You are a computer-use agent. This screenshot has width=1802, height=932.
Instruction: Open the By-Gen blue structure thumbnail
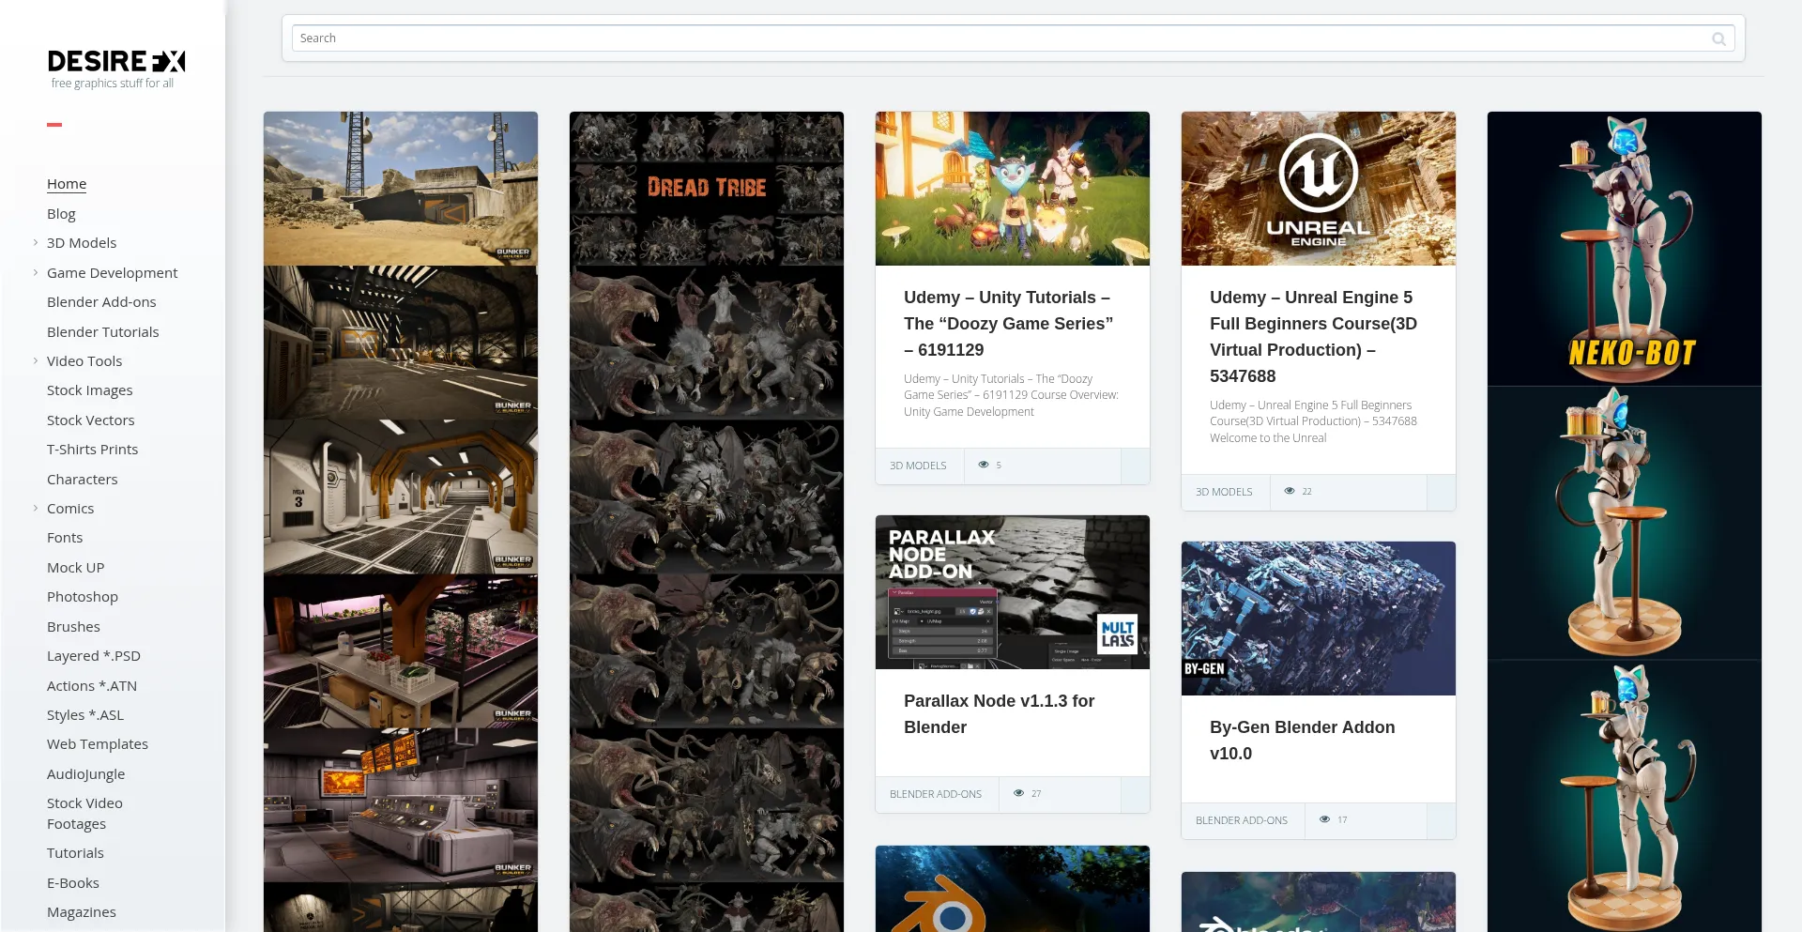pyautogui.click(x=1319, y=619)
